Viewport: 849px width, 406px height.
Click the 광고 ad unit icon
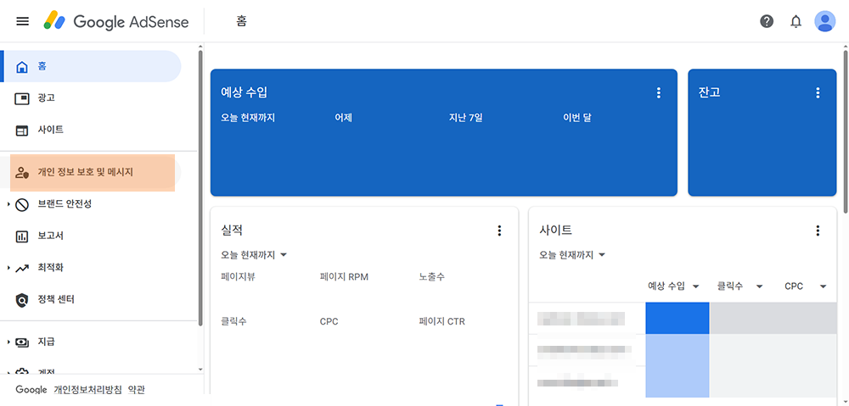[22, 98]
